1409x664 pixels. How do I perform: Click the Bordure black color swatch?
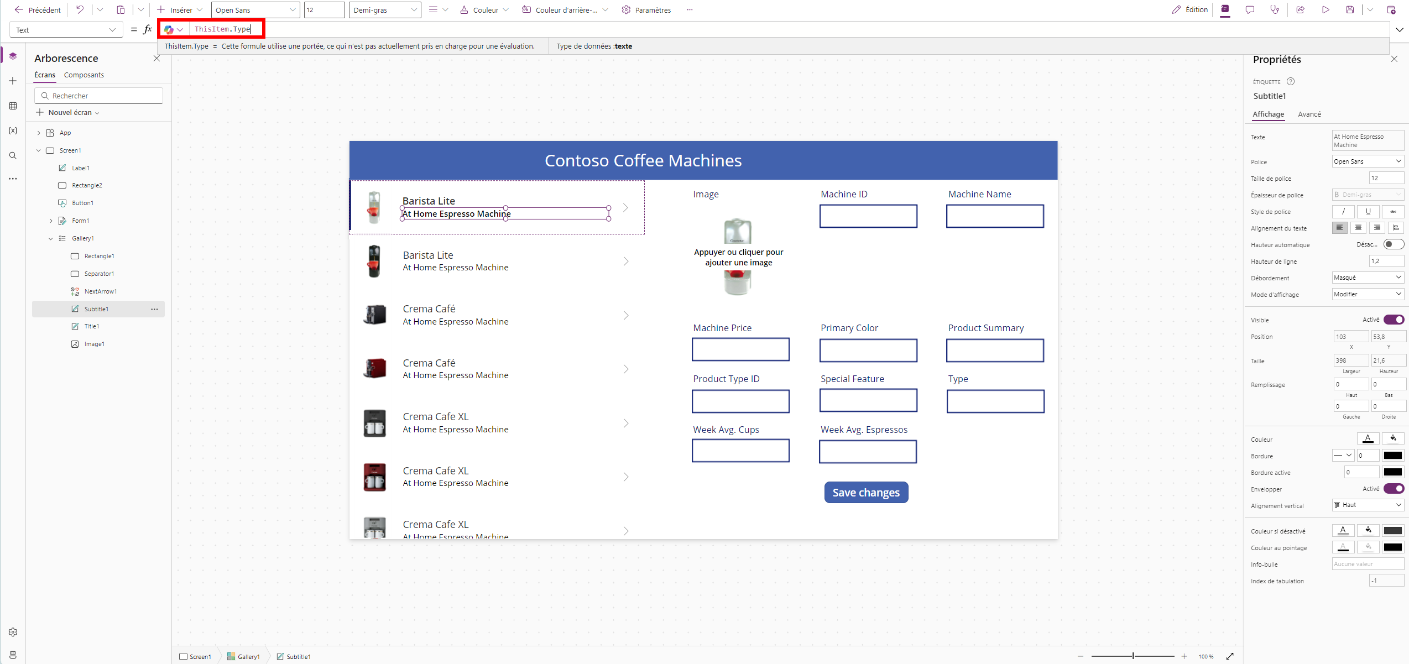tap(1392, 456)
